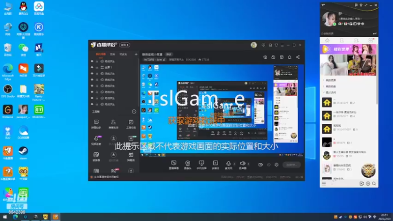Viewport: 393px width, 221px height.
Task: Click the user avatar in streaming app title bar
Action: [253, 45]
